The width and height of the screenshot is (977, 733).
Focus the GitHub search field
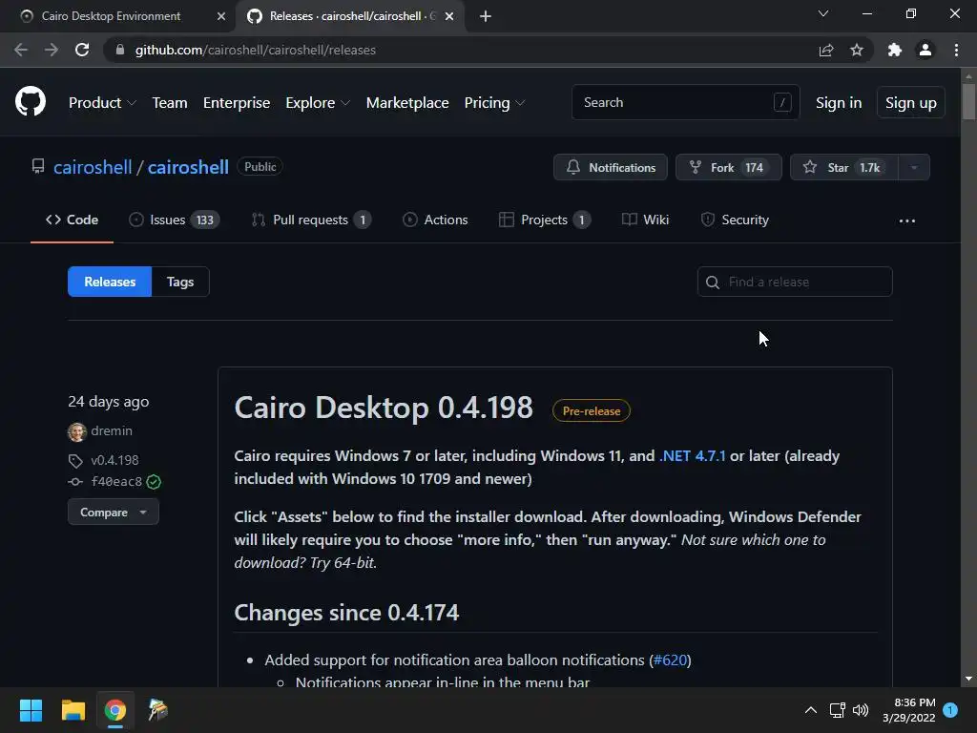pyautogui.click(x=685, y=102)
